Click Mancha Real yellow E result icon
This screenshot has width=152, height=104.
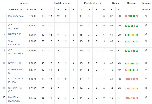[x=132, y=98]
